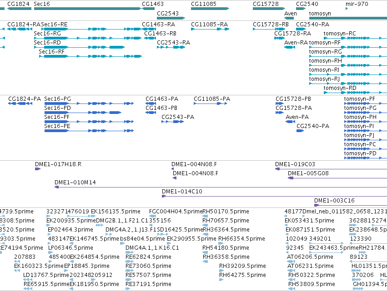Click transcript CG1463-RB
This screenshot has width=387, height=291.
pos(161,34)
